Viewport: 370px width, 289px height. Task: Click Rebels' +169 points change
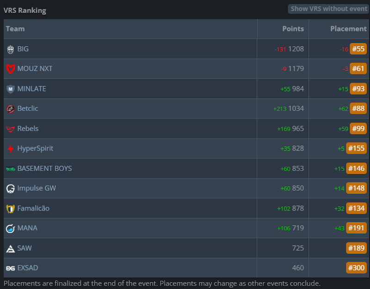[284, 129]
